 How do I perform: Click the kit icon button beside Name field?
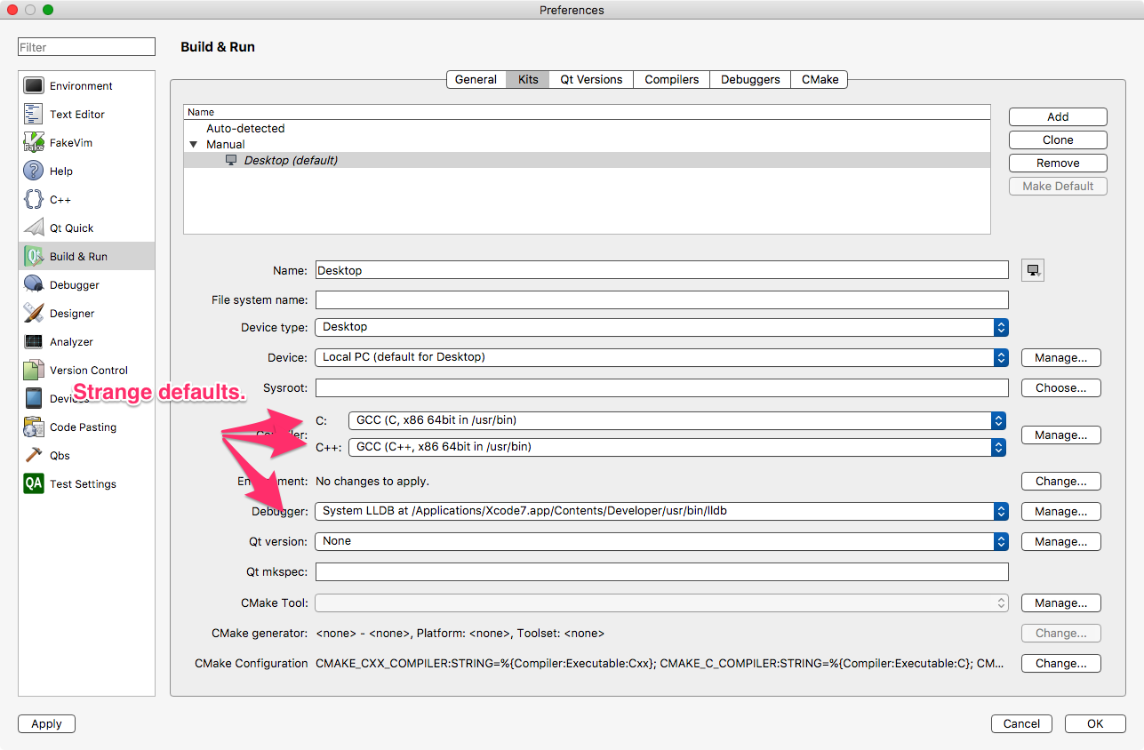click(1032, 269)
